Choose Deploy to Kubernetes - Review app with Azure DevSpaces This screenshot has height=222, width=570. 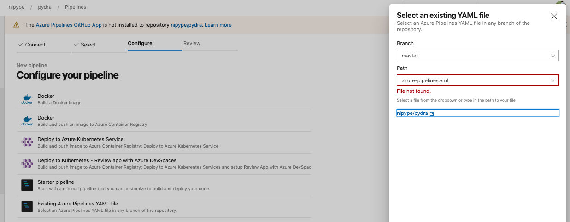[x=164, y=164]
